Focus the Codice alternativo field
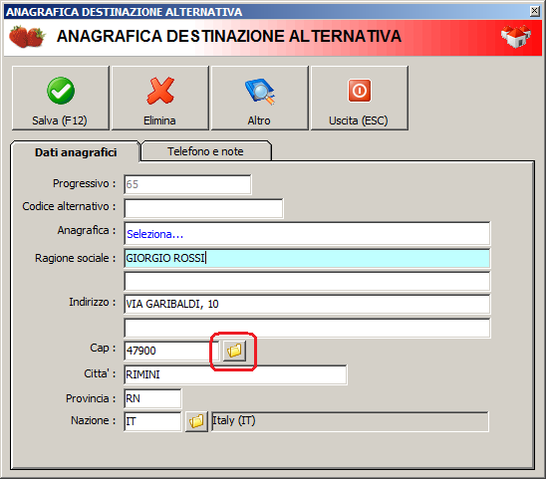Screen dimensions: 546x479 click(203, 208)
